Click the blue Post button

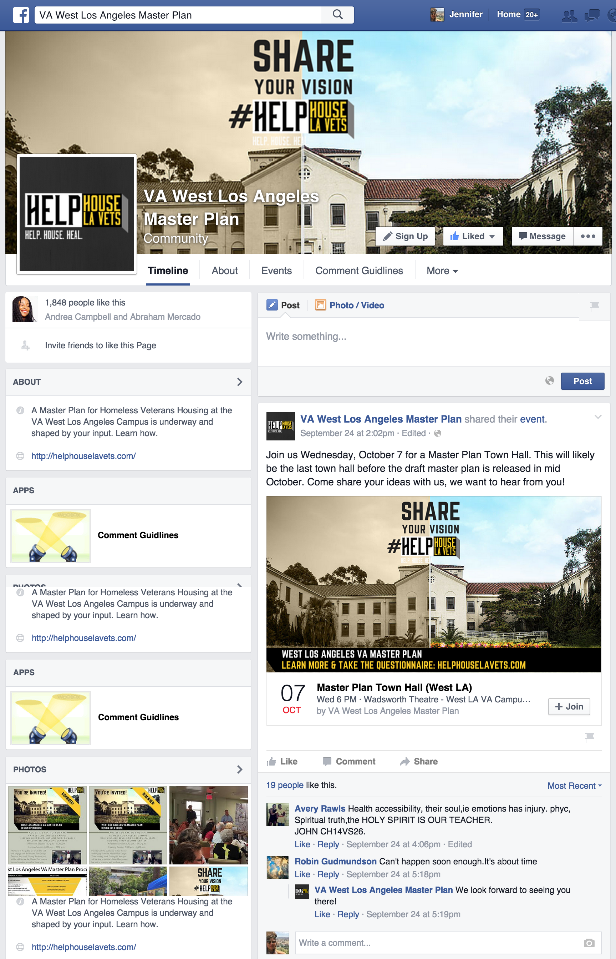tap(582, 381)
